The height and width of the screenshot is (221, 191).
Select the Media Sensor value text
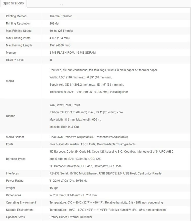pyautogui.click(x=89, y=137)
